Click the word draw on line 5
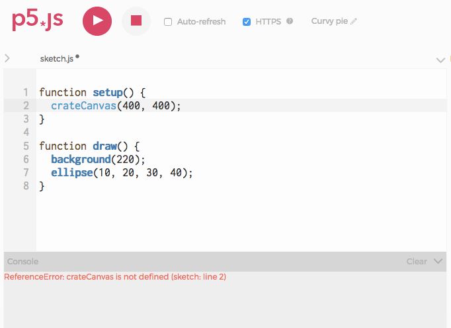This screenshot has height=328, width=451. pos(104,146)
